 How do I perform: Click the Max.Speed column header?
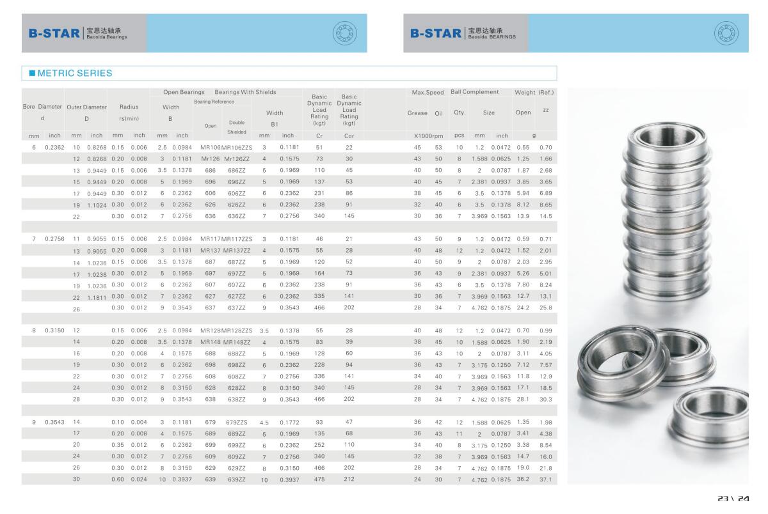coord(428,93)
